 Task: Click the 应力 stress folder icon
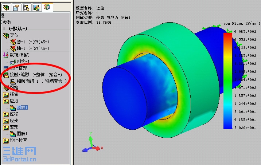pos(6,101)
